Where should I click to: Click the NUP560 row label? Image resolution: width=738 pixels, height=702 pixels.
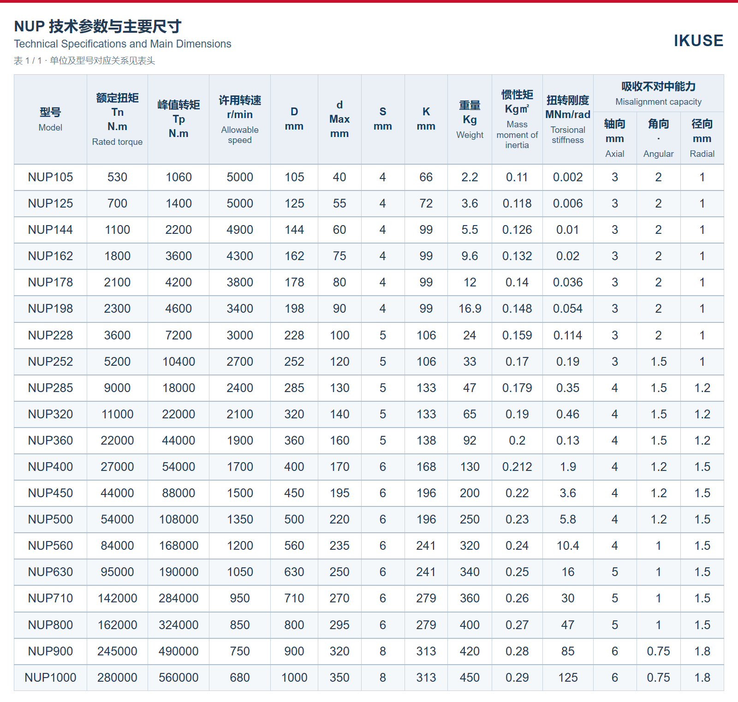(50, 546)
